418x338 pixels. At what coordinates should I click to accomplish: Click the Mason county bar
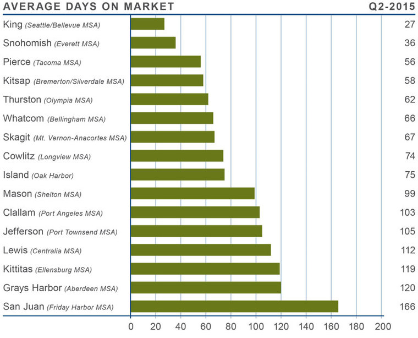pos(193,193)
